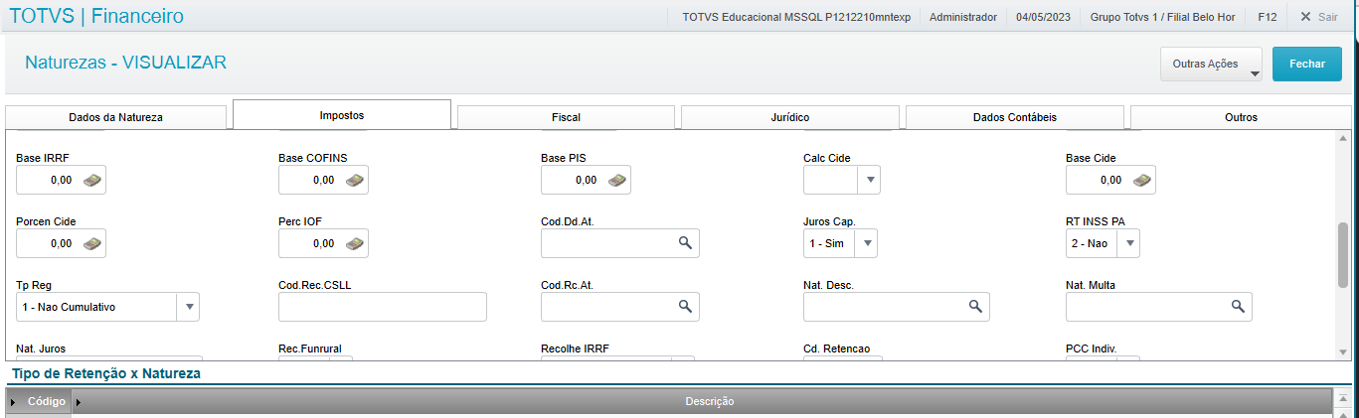The width and height of the screenshot is (1359, 418).
Task: Open calculator icon for Base Cide
Action: point(1143,180)
